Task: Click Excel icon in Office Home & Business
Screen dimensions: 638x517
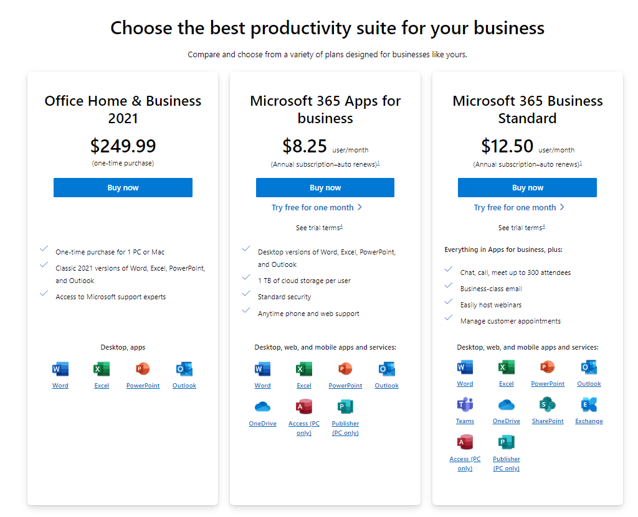Action: click(102, 369)
